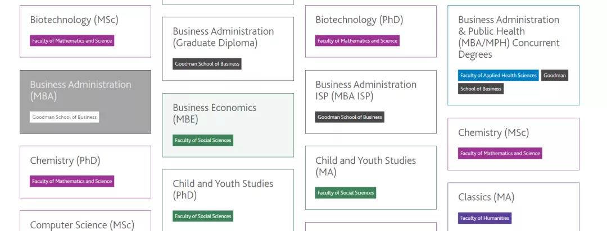Click the blue Faculty of Applied Health Sciences tag
This screenshot has width=607, height=231.
(x=498, y=75)
